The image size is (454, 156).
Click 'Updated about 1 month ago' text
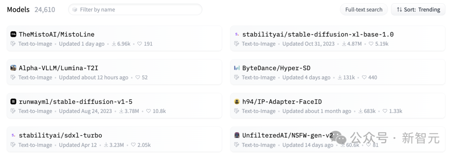coord(317,111)
